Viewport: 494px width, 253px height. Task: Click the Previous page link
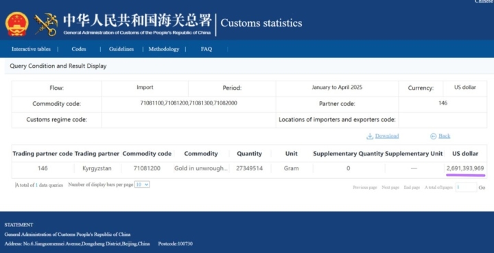(365, 187)
